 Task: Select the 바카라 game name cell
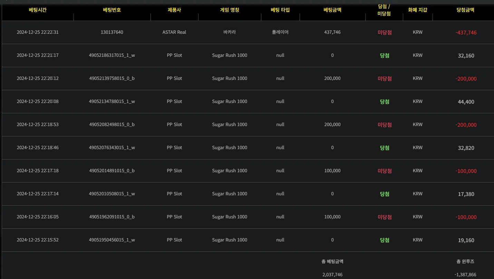click(230, 32)
